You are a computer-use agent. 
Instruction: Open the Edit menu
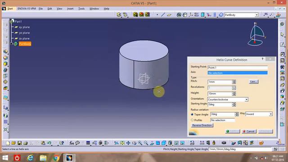pyautogui.click(x=49, y=9)
